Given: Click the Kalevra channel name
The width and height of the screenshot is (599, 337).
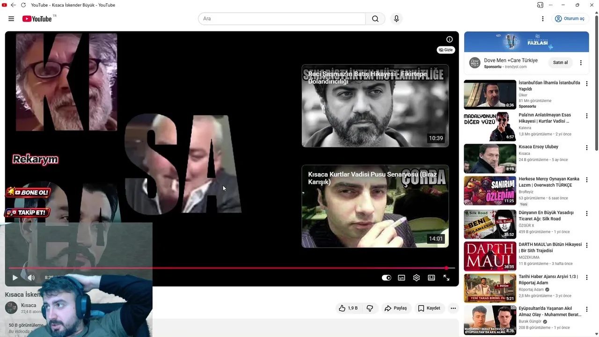Looking at the screenshot, I should (x=525, y=128).
